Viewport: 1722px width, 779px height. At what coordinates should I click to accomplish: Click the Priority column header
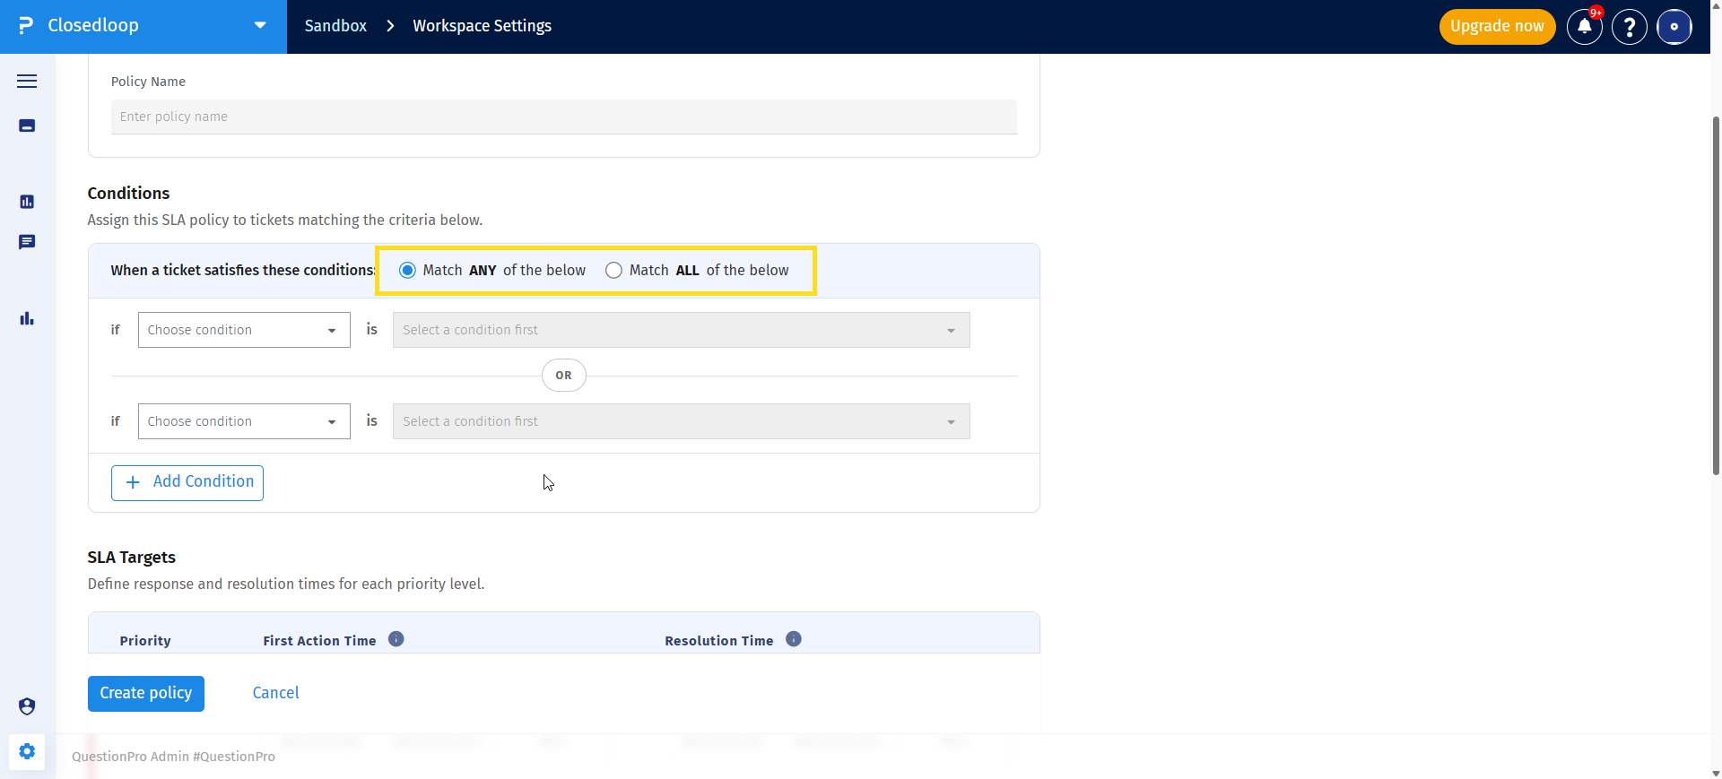point(145,641)
